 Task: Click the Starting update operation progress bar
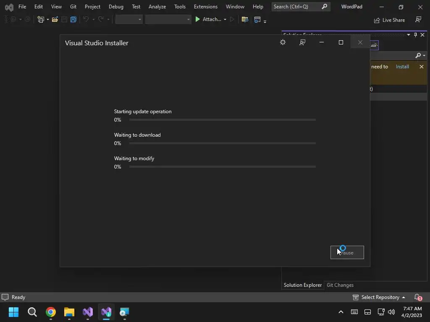click(x=223, y=119)
